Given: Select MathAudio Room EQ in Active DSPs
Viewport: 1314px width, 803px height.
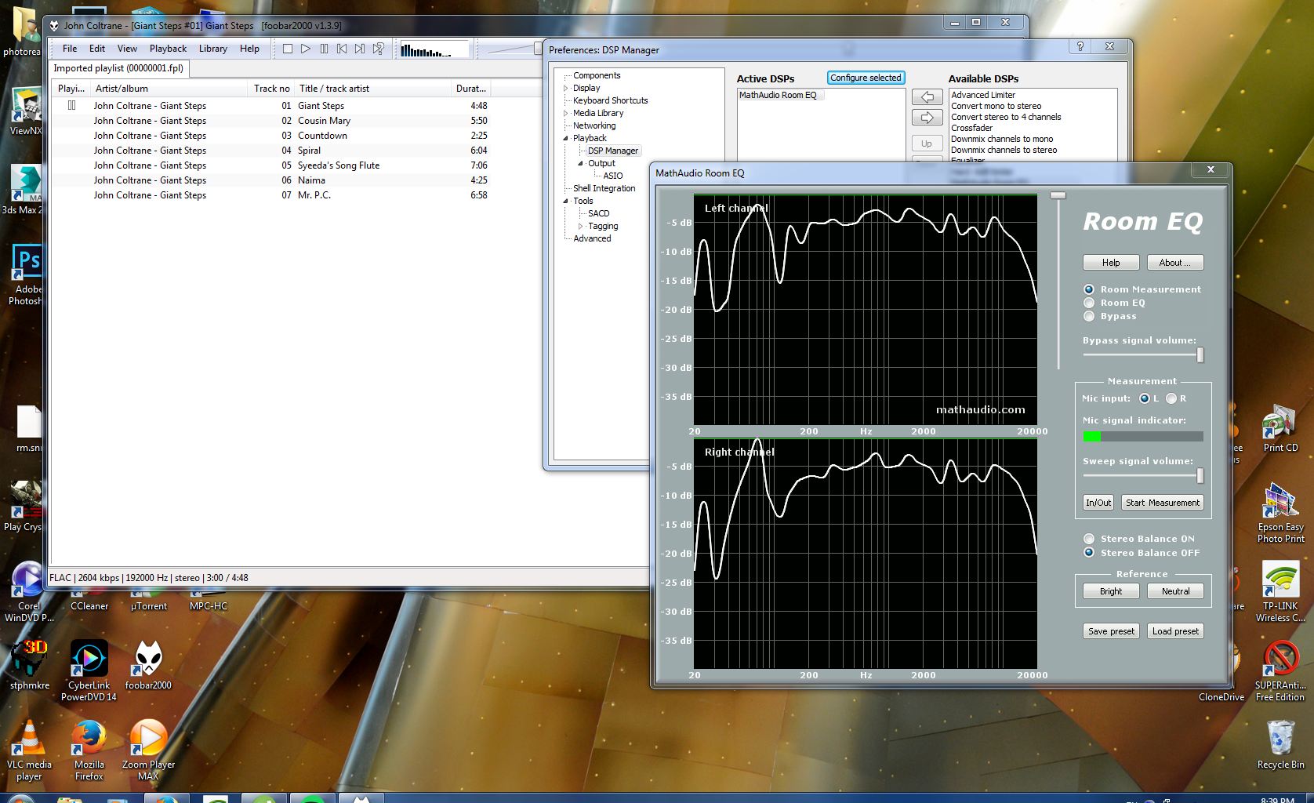Looking at the screenshot, I should (778, 95).
